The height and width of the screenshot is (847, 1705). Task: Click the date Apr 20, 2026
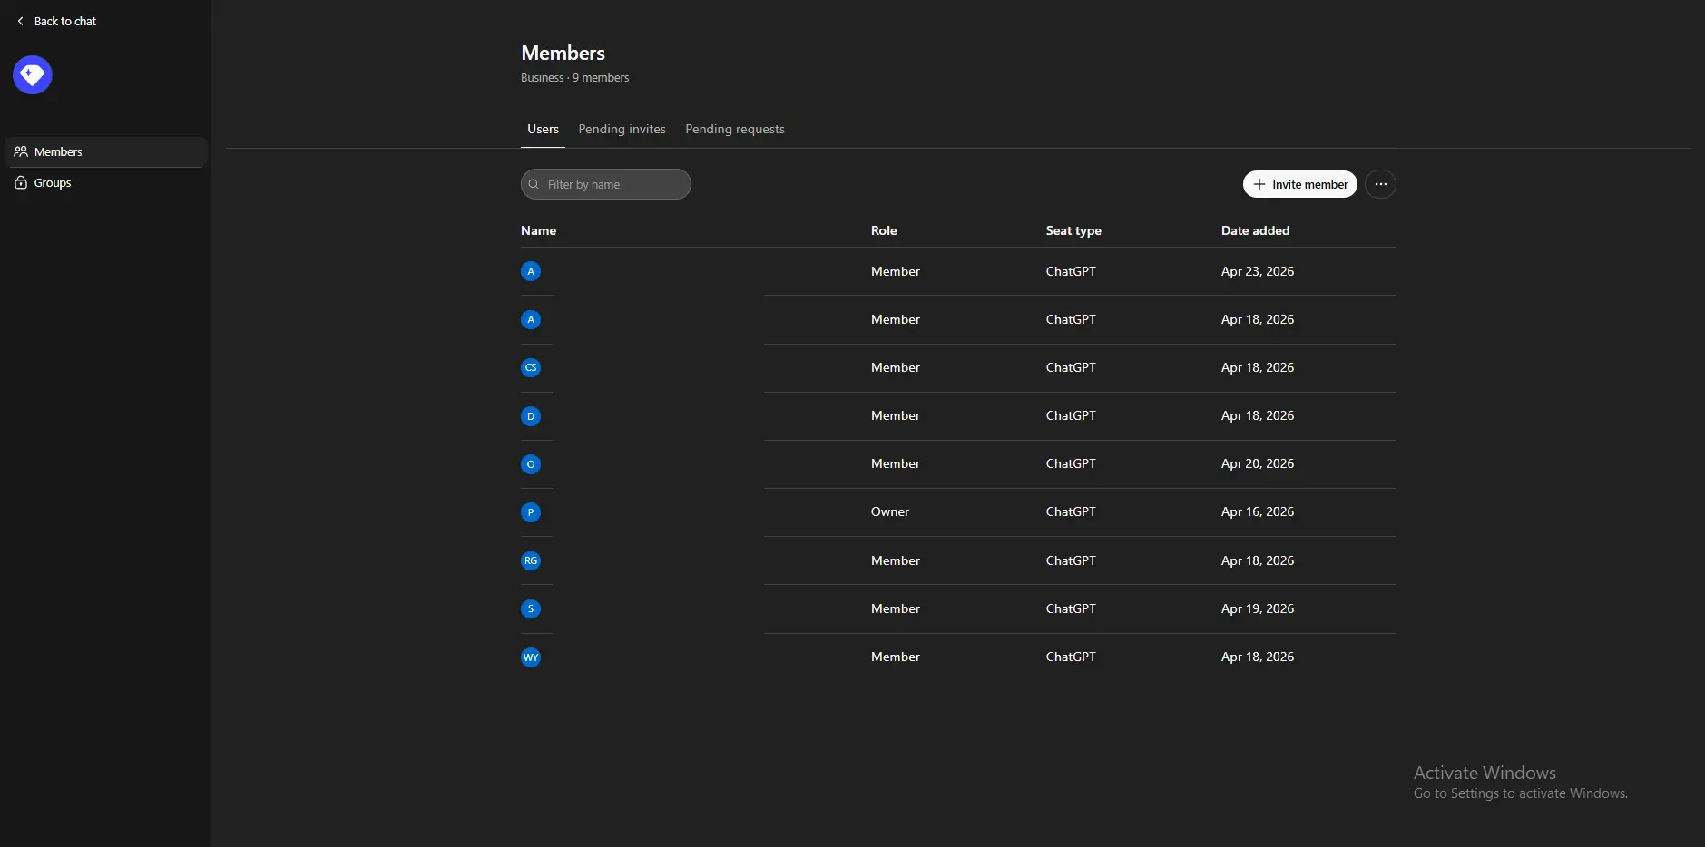pyautogui.click(x=1258, y=463)
